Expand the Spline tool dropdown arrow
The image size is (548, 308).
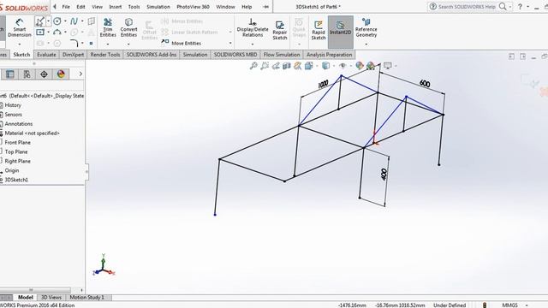click(x=82, y=21)
